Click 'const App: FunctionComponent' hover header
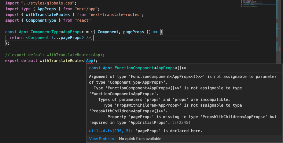This screenshot has width=283, height=143. tap(138, 68)
